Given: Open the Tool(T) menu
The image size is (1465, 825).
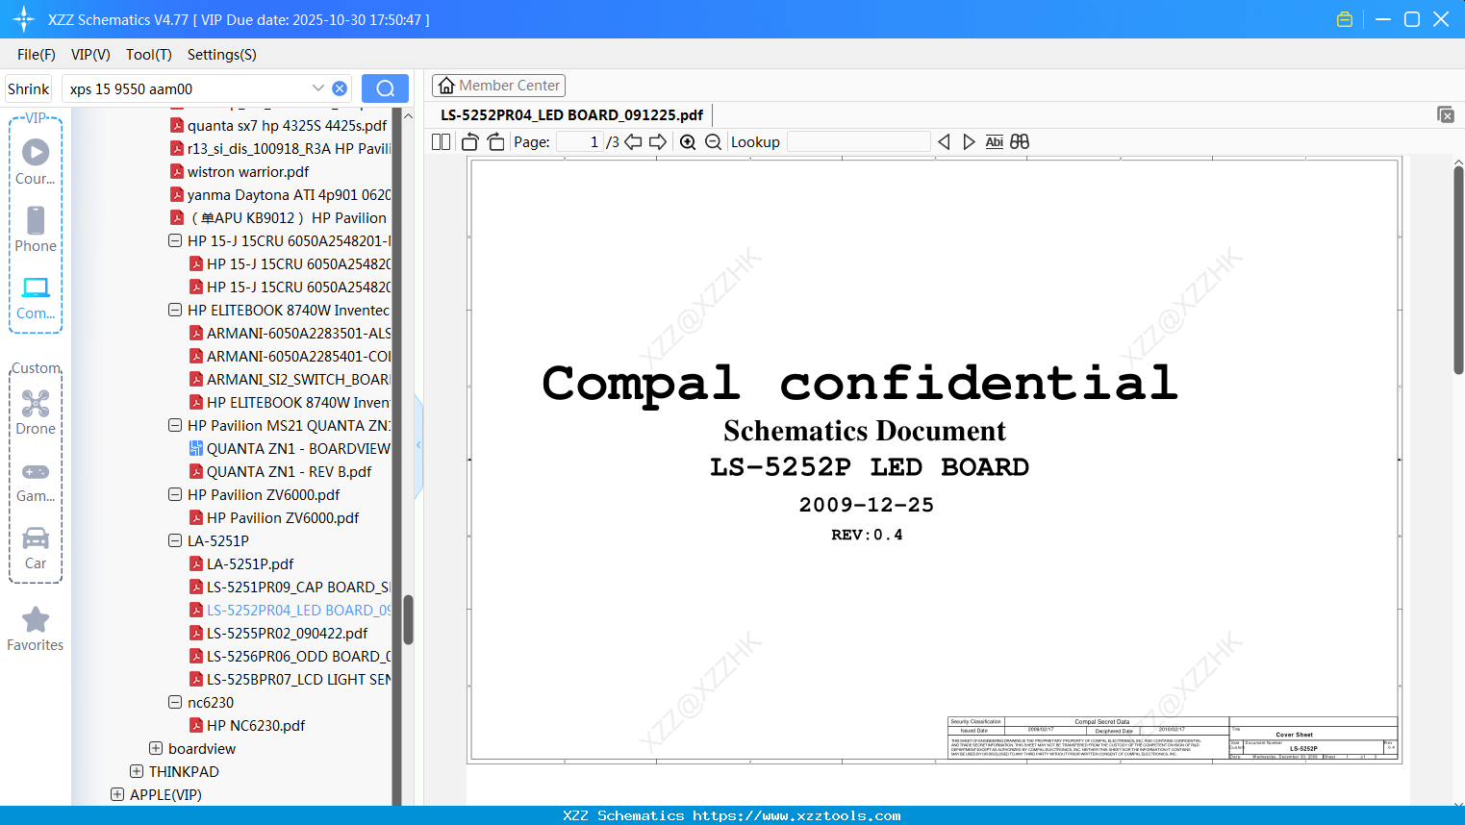Looking at the screenshot, I should point(149,55).
